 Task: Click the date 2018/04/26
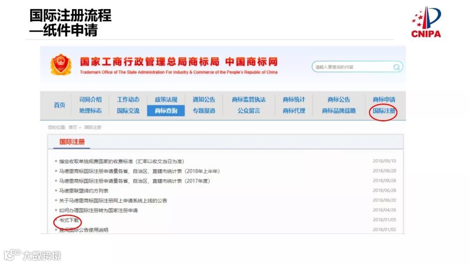(x=384, y=210)
